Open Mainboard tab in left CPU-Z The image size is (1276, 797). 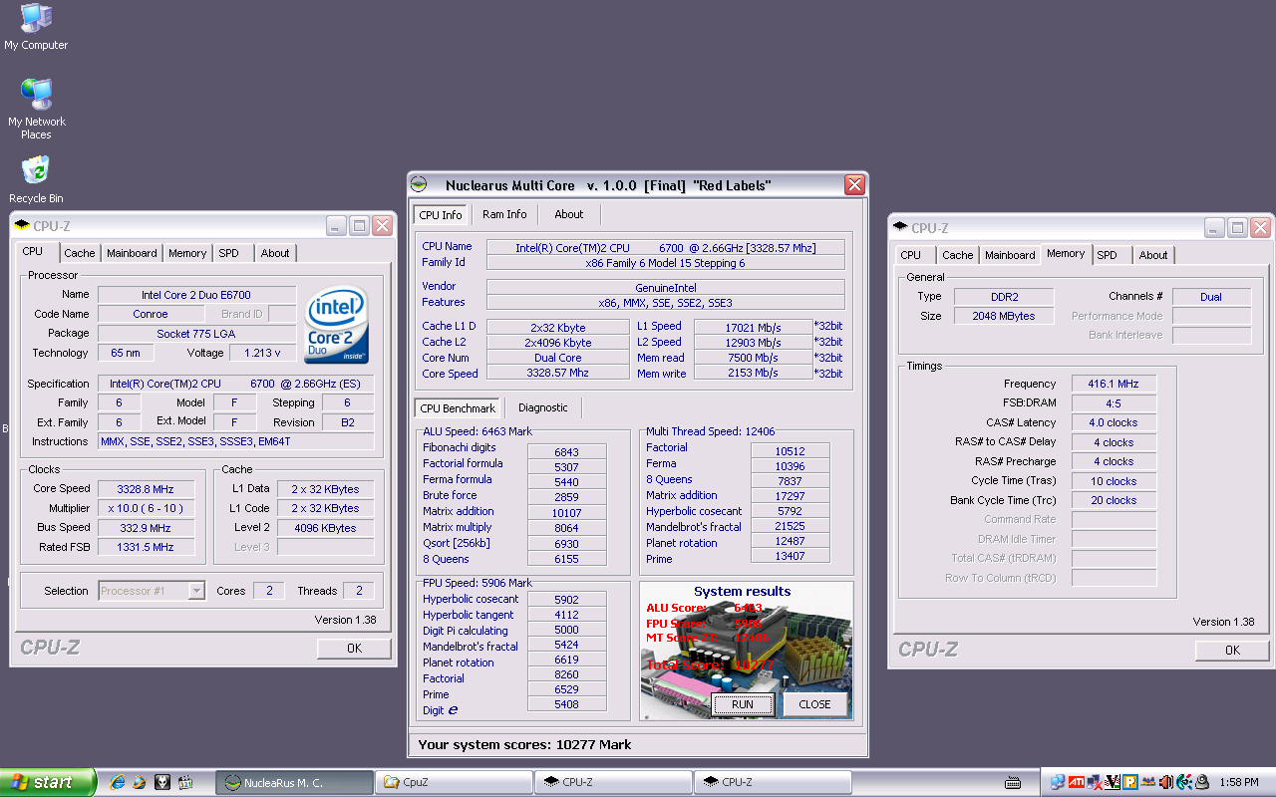pyautogui.click(x=132, y=253)
